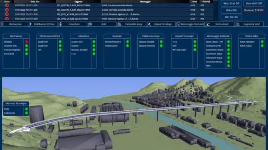Sort alarms by the Stato column header
Image resolution: width=268 pixels, height=150 pixels.
[x=7, y=2]
